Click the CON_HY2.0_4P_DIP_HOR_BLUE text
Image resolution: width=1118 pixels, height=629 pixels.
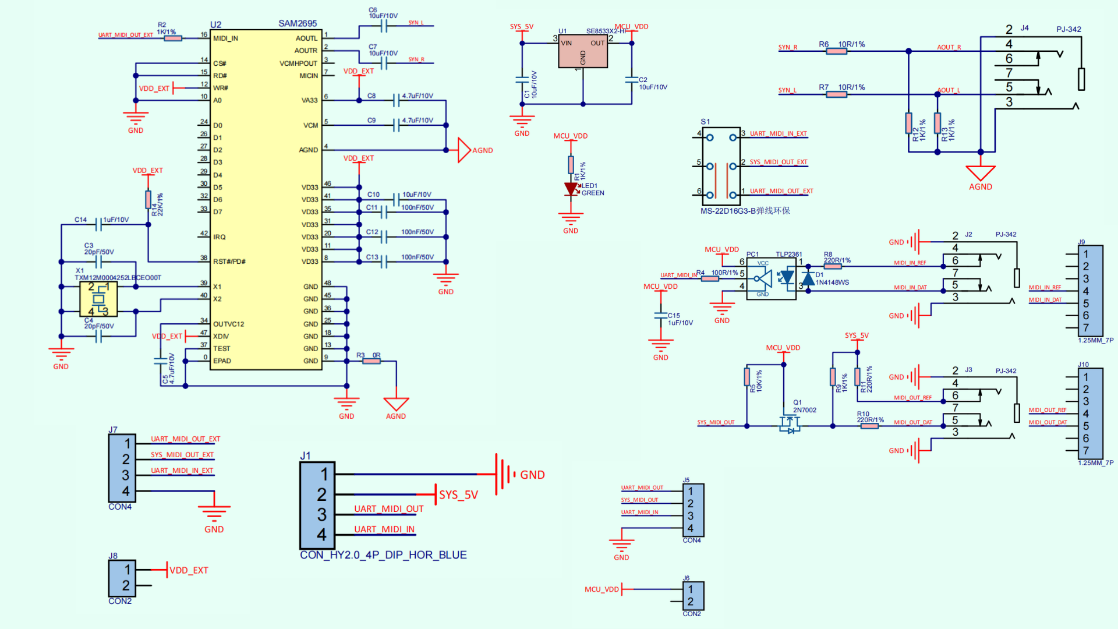[383, 555]
